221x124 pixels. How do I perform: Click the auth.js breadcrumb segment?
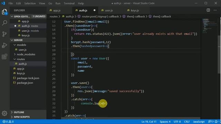tap(68, 17)
